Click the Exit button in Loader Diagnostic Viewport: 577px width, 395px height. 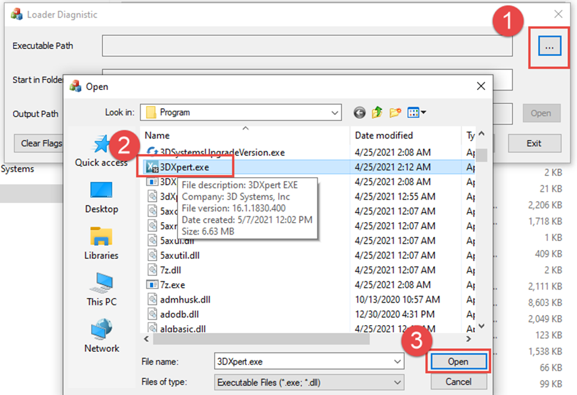(534, 143)
